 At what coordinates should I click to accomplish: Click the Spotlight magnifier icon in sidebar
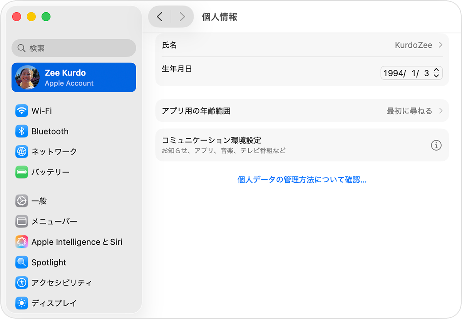click(22, 262)
